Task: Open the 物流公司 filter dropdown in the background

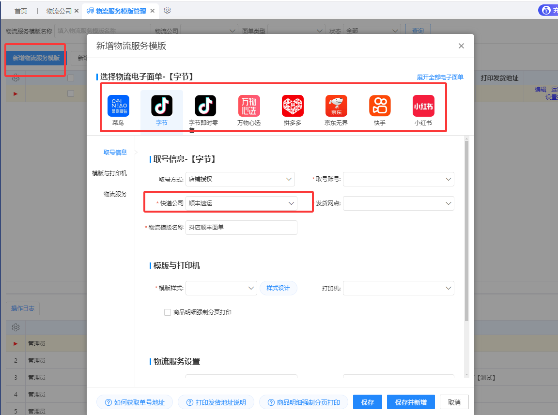Action: (209, 31)
